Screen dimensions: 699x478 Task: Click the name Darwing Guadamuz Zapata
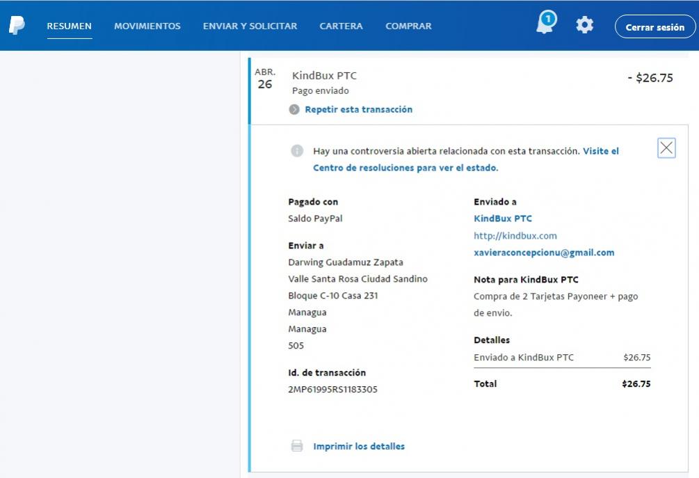click(x=346, y=262)
